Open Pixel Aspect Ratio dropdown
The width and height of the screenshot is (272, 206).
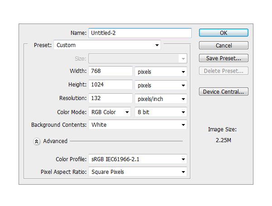click(x=138, y=172)
